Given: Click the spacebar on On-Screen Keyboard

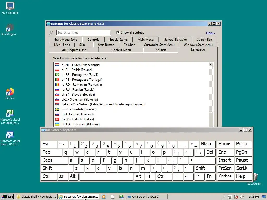Looking at the screenshot, I should 106,177.
